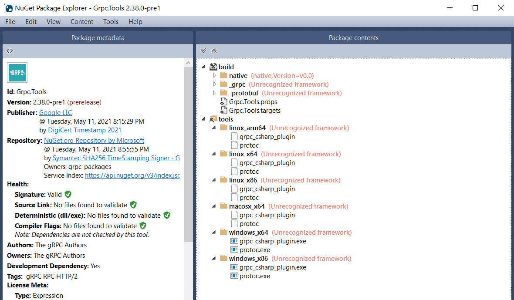Collapse the build tree node
This screenshot has height=300, width=514.
coord(203,67)
